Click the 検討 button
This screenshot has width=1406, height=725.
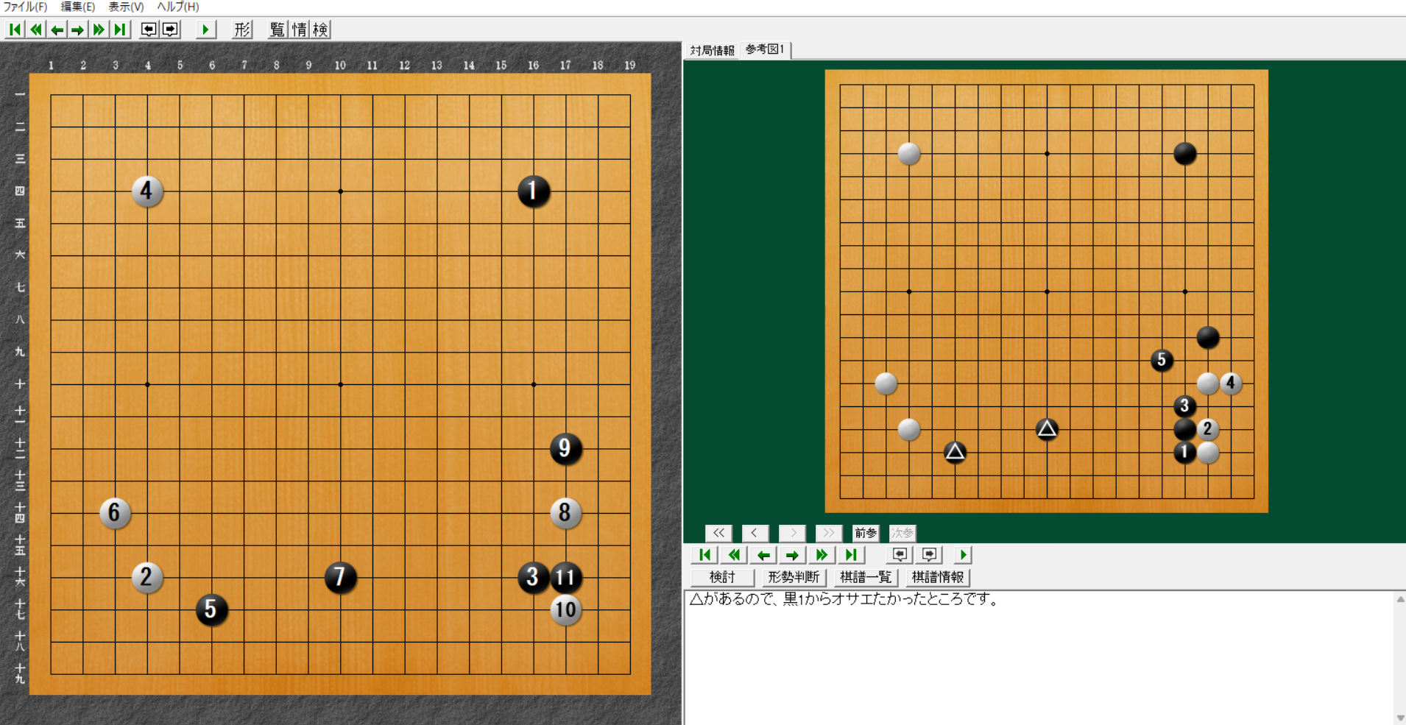pyautogui.click(x=722, y=577)
